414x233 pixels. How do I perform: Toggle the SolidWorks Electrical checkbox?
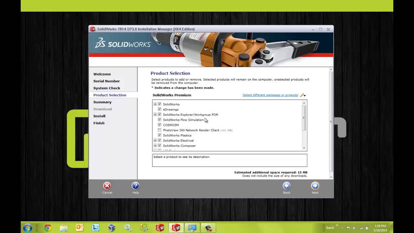tap(159, 140)
